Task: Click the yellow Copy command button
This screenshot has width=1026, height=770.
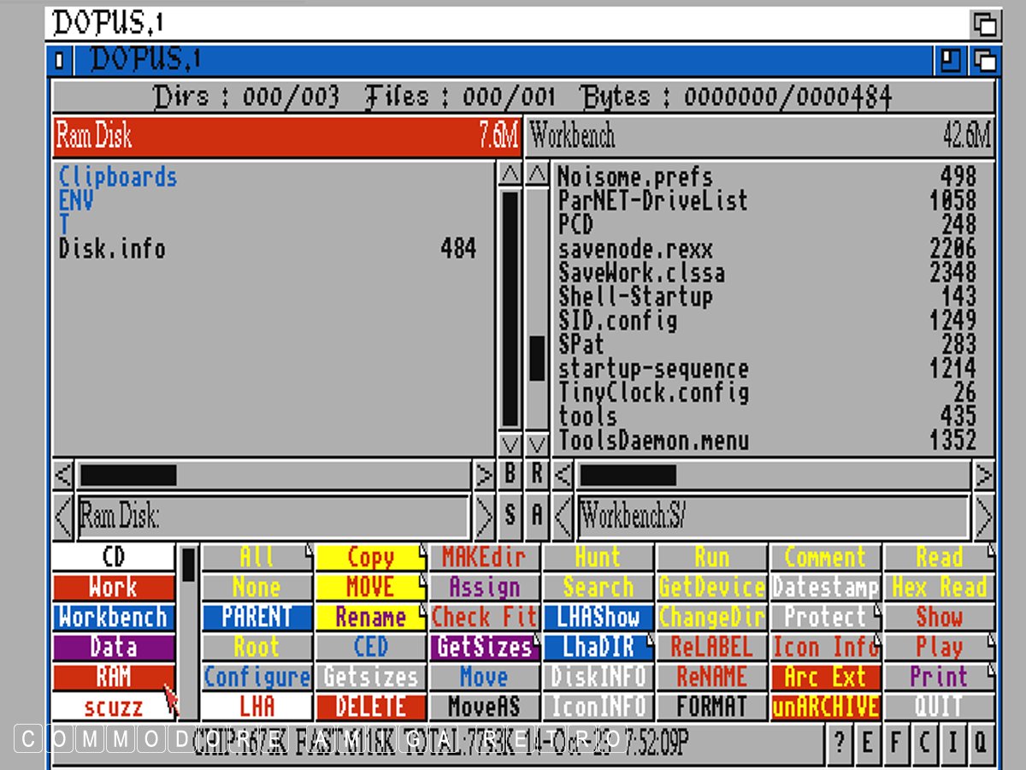Action: pos(370,558)
